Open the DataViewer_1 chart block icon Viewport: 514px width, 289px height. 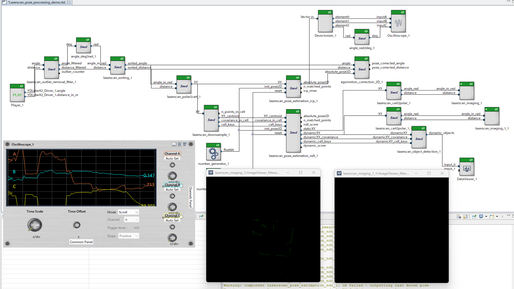[x=467, y=169]
